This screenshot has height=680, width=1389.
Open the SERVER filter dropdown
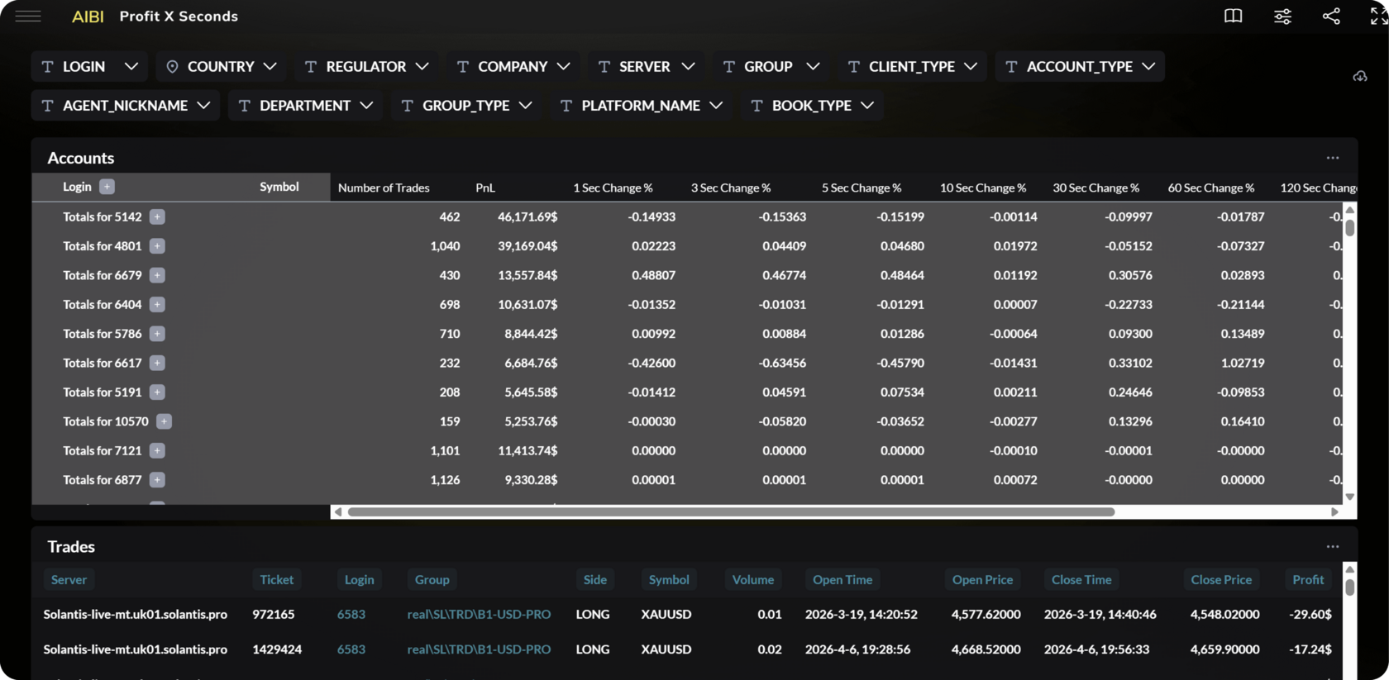(646, 66)
